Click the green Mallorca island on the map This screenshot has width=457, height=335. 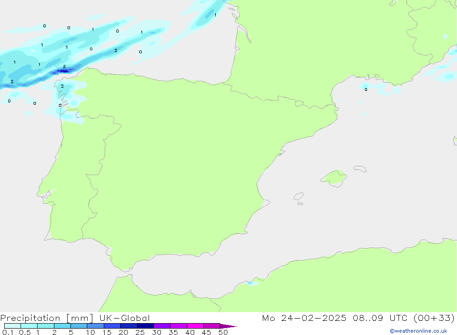[335, 178]
